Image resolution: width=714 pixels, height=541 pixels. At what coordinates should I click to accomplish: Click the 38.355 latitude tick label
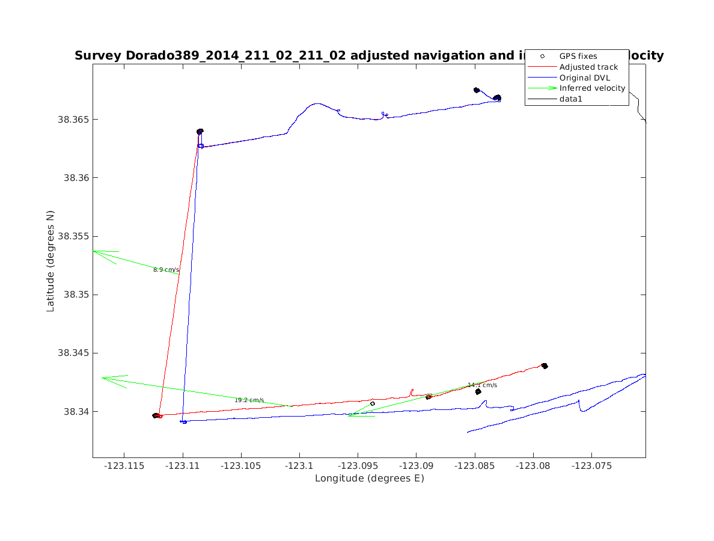pyautogui.click(x=72, y=236)
